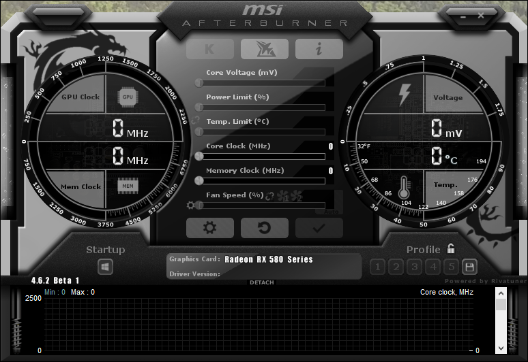Toggle the fan sync link icon

269,196
